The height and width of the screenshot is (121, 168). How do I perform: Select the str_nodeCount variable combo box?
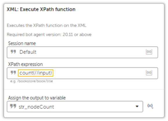tap(75, 106)
